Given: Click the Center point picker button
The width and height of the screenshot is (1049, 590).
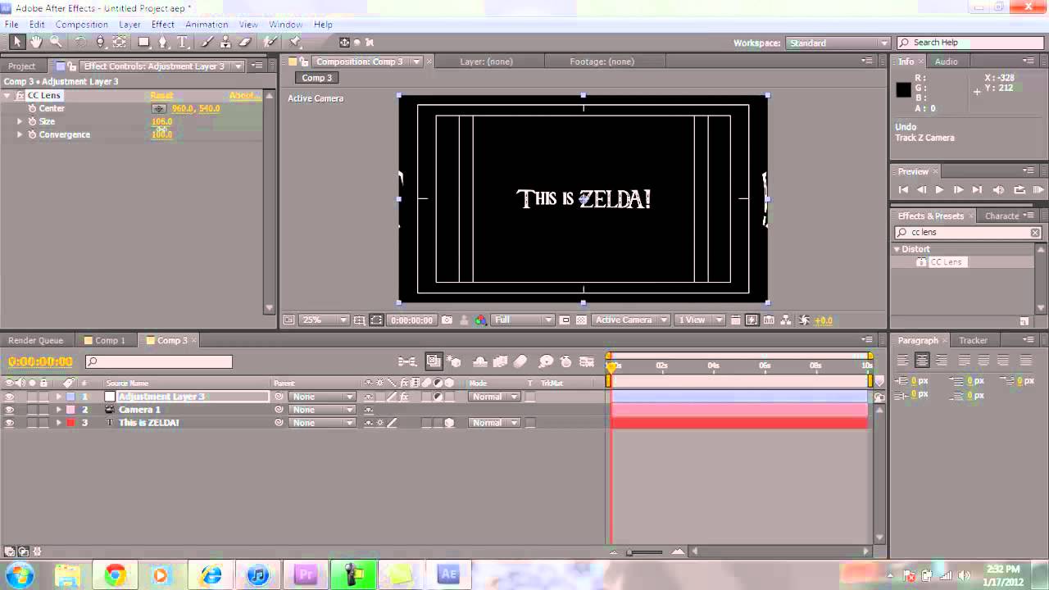Looking at the screenshot, I should (x=159, y=108).
